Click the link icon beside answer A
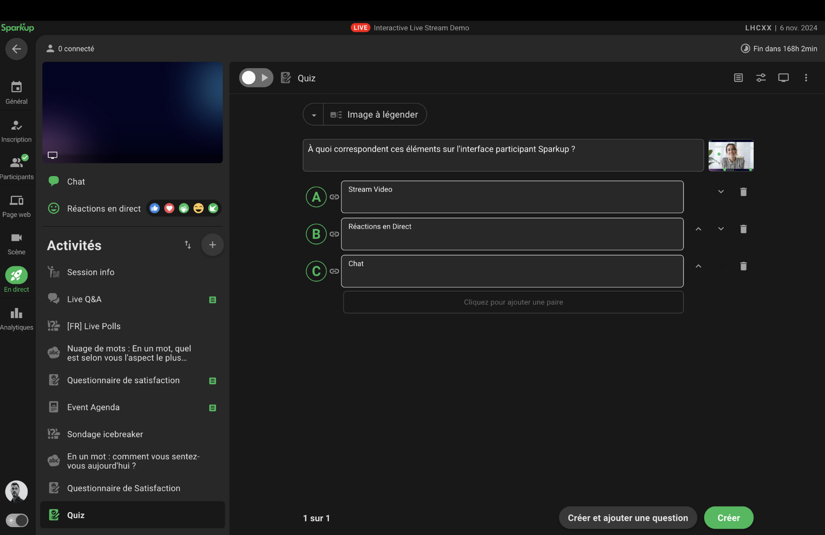Screen dimensions: 825x535 tap(334, 197)
